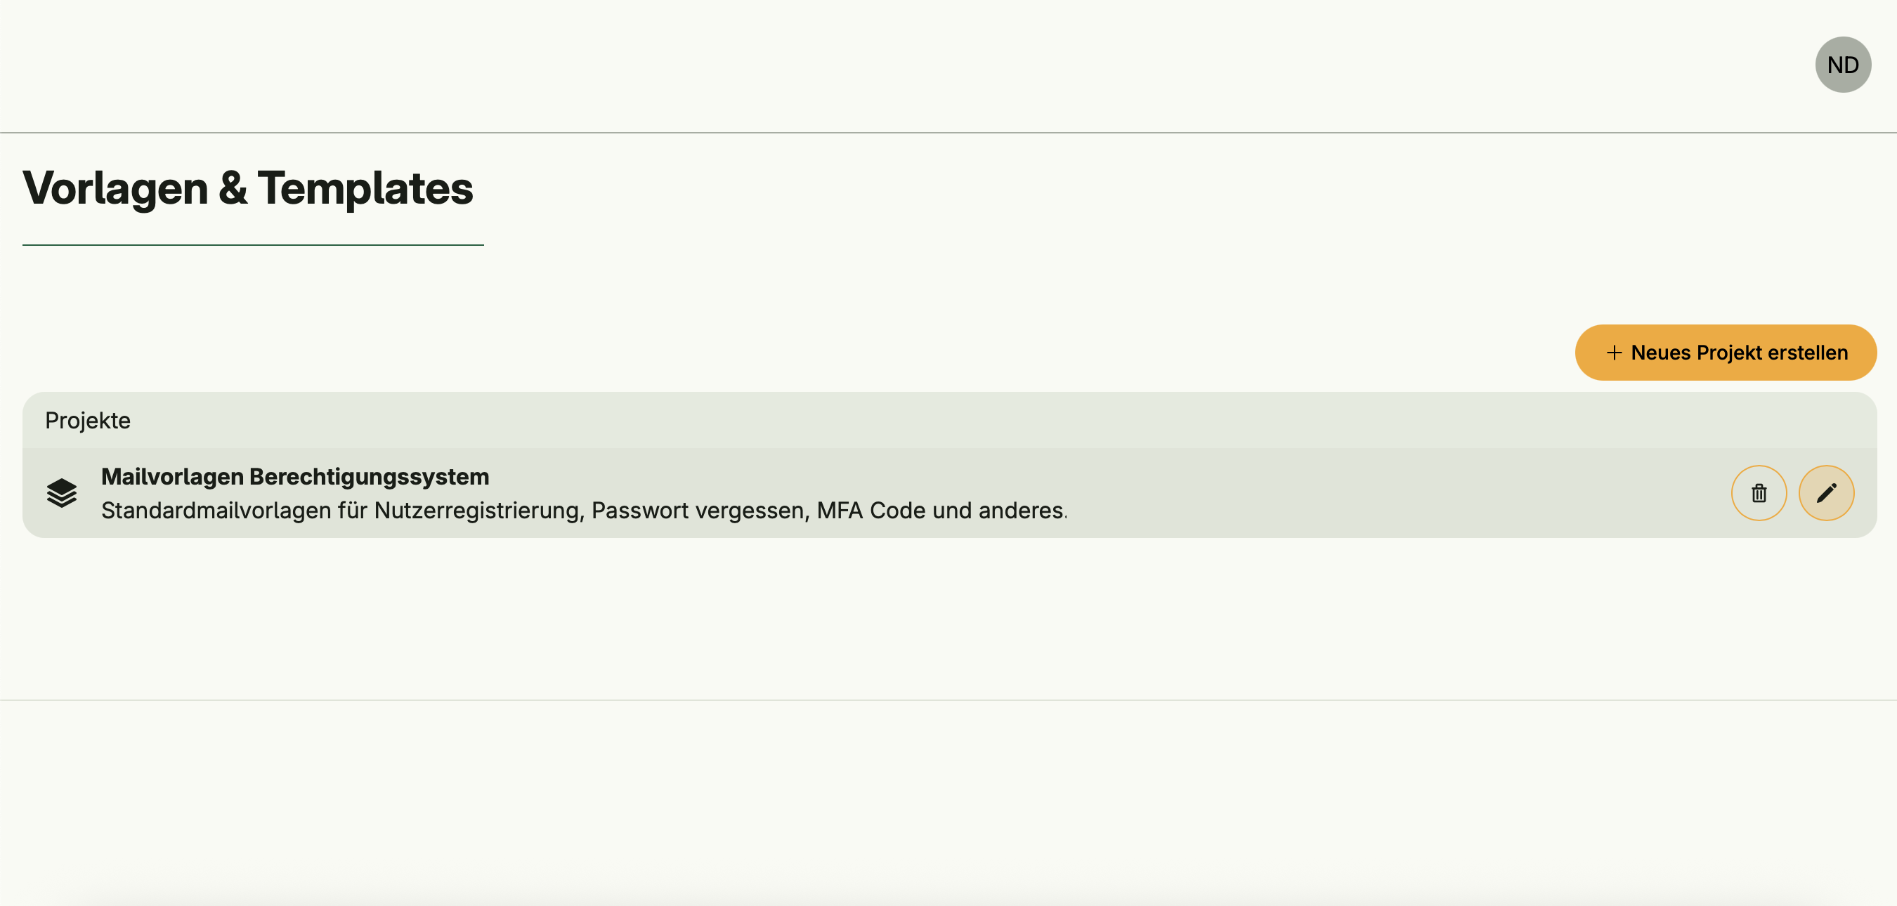The image size is (1897, 906).
Task: Click the word Berechtigungssystem in the project title
Action: tap(369, 476)
